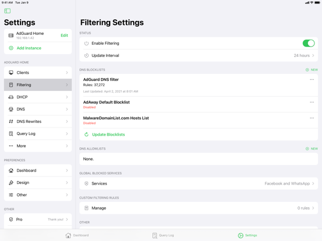The height and width of the screenshot is (241, 322).
Task: Open options for MalwareDomainList.com Hosts List
Action: tap(312, 118)
